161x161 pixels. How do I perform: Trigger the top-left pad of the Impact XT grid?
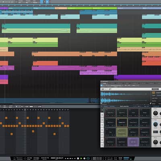click(x=110, y=113)
